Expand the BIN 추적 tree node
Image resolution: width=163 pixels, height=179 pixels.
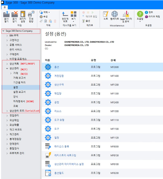7,36
